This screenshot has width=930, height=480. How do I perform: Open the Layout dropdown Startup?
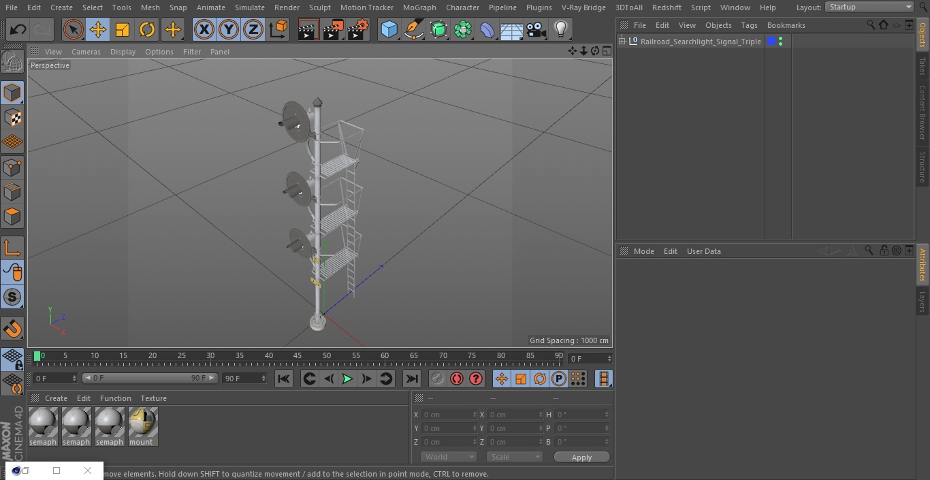coord(870,7)
